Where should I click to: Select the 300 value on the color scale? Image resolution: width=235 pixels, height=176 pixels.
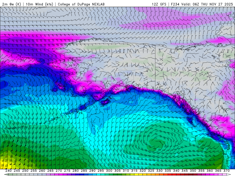pyautogui.click(x=109, y=171)
